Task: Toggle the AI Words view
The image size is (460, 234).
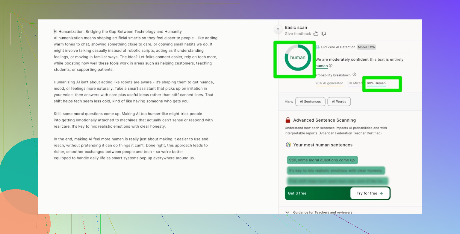Action: coord(339,102)
